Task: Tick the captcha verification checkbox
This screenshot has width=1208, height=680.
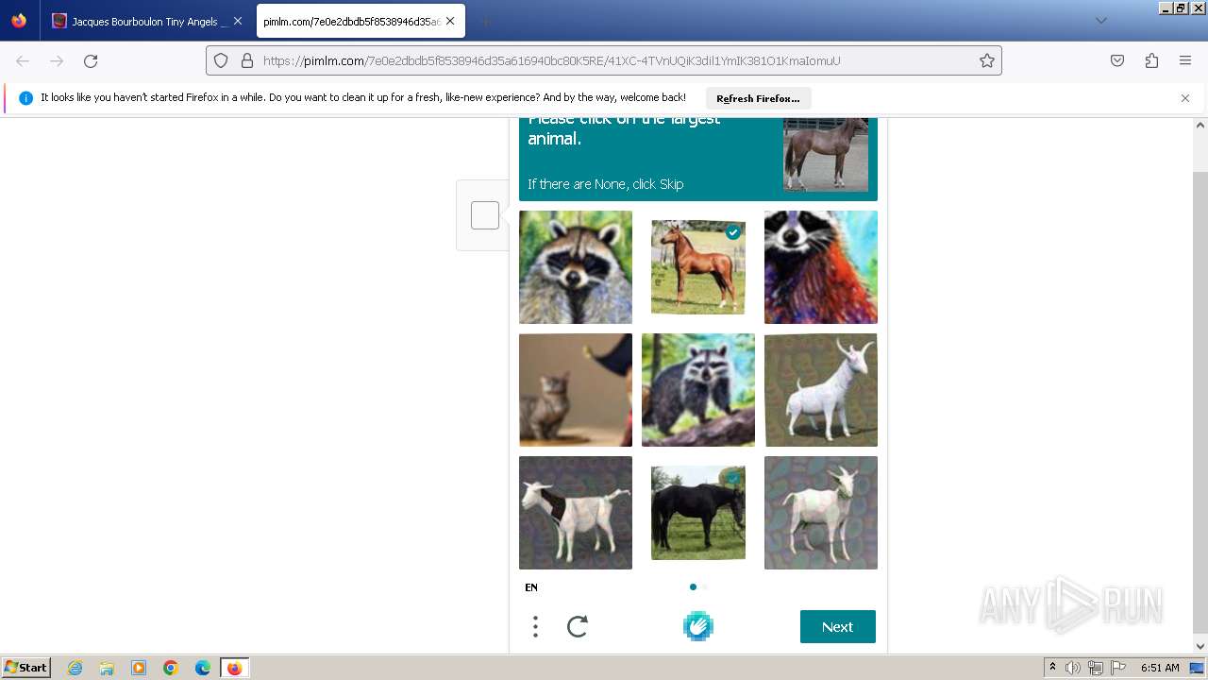Action: pos(485,215)
